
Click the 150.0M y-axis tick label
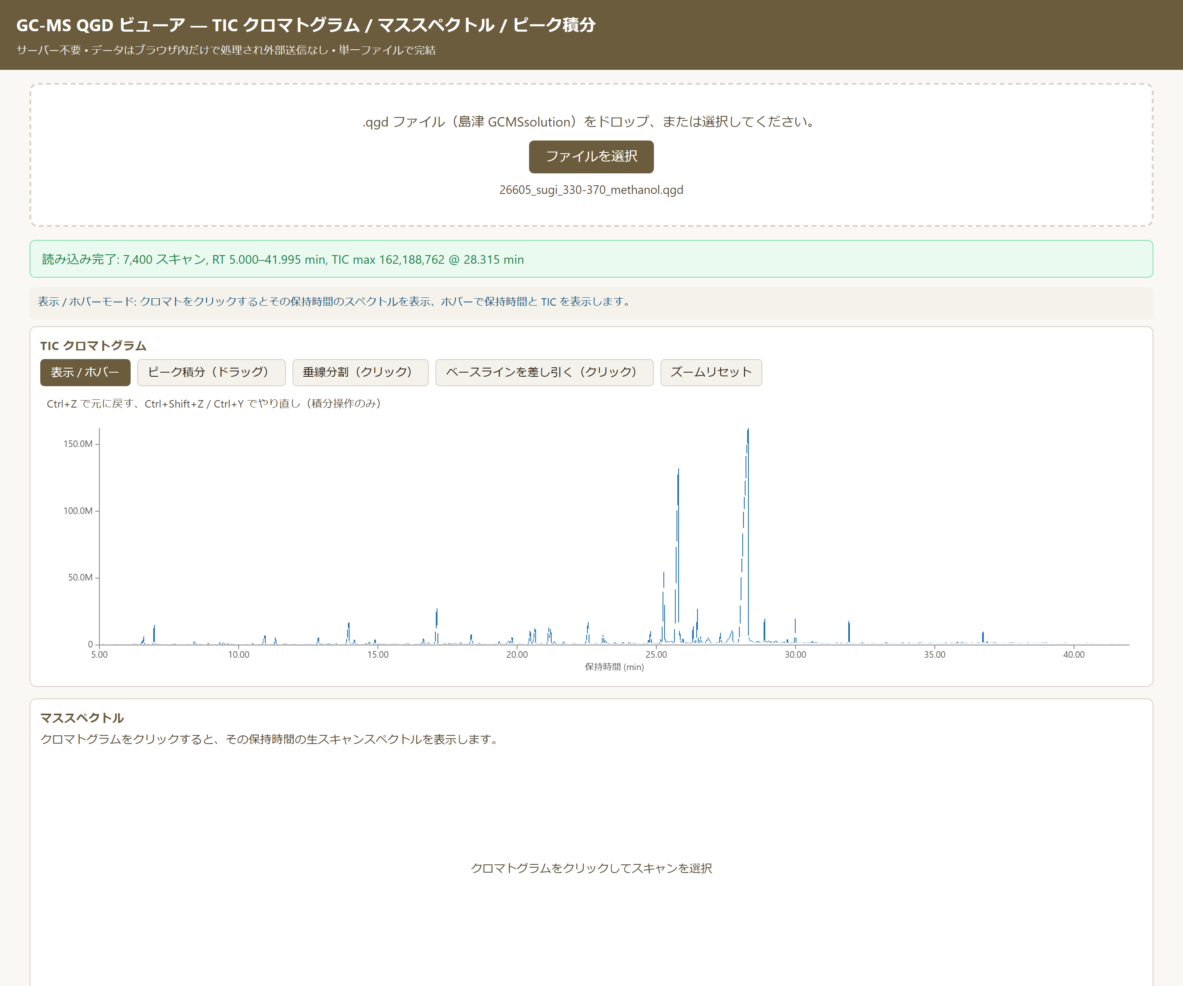pyautogui.click(x=78, y=444)
